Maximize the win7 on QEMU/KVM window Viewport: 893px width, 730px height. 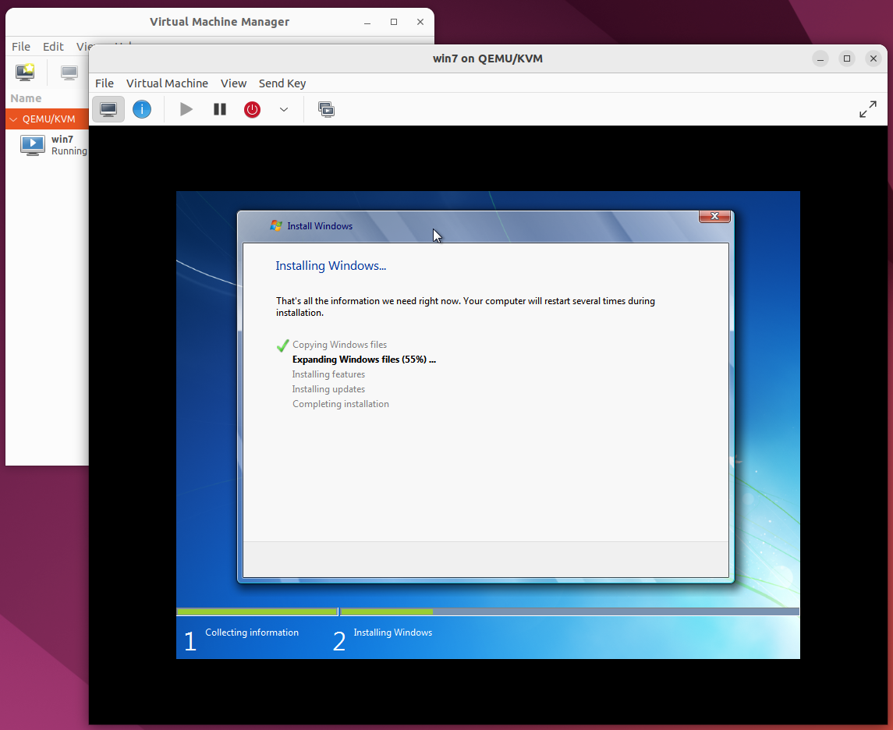(847, 59)
